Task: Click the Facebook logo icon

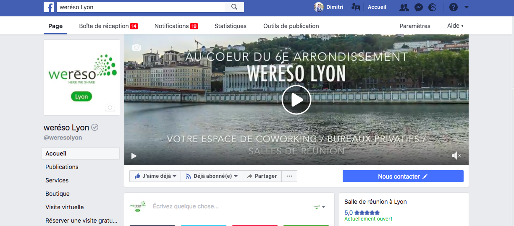Action: click(49, 7)
